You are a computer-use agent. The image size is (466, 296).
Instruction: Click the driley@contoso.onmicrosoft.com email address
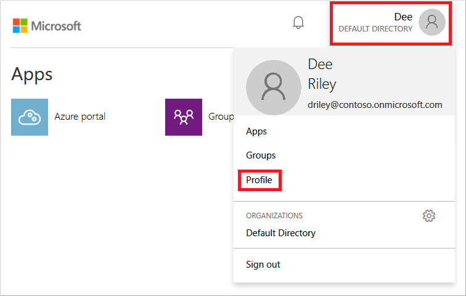point(375,105)
